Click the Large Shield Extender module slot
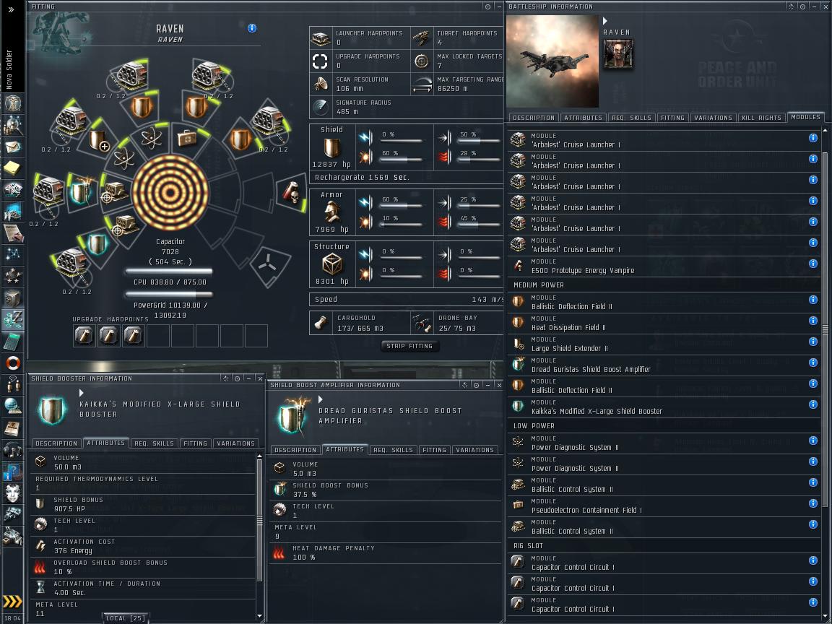The width and height of the screenshot is (832, 624). [x=99, y=141]
